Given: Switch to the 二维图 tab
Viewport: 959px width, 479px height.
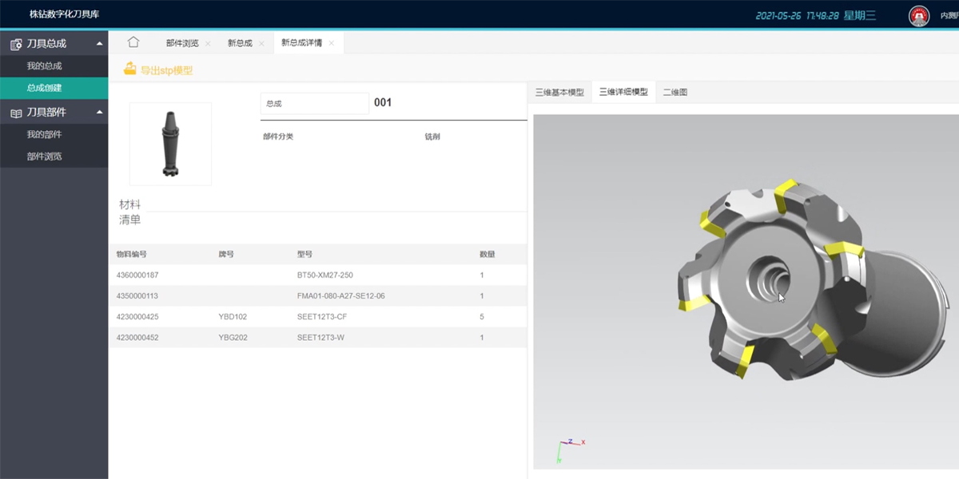Looking at the screenshot, I should 675,93.
